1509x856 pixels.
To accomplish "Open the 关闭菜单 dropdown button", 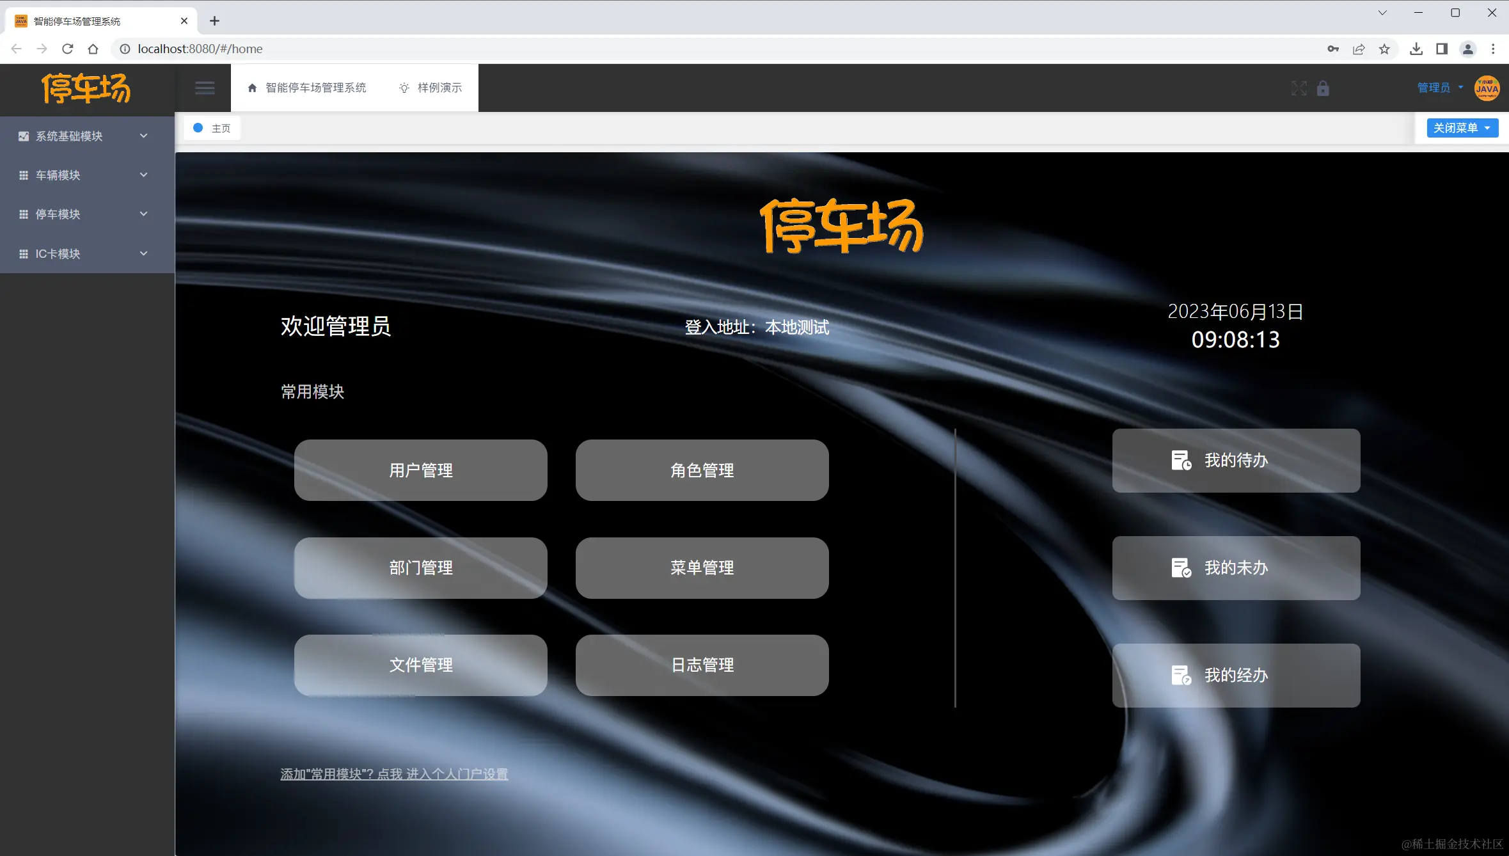I will (x=1462, y=127).
